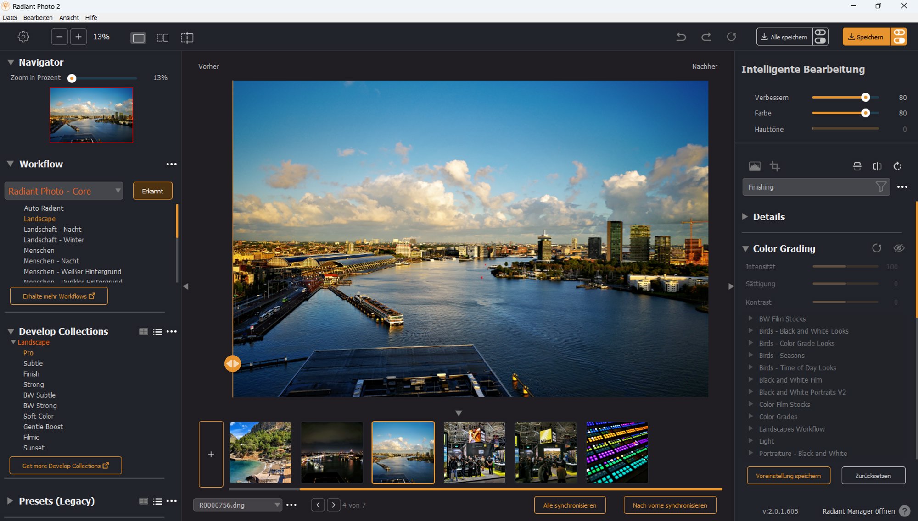
Task: Collapse Develop Collections panel
Action: [x=11, y=331]
